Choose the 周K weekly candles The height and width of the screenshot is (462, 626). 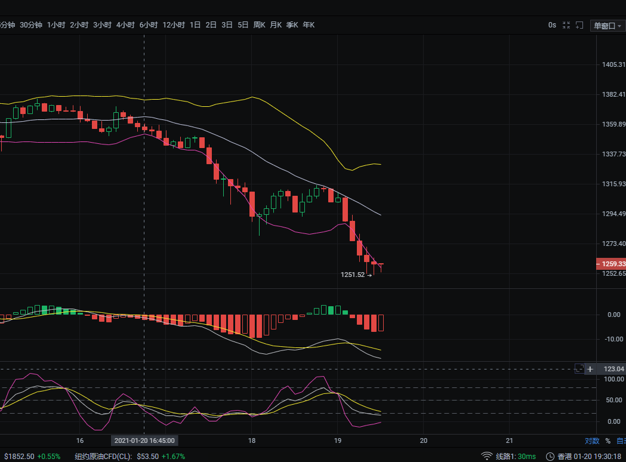click(259, 24)
